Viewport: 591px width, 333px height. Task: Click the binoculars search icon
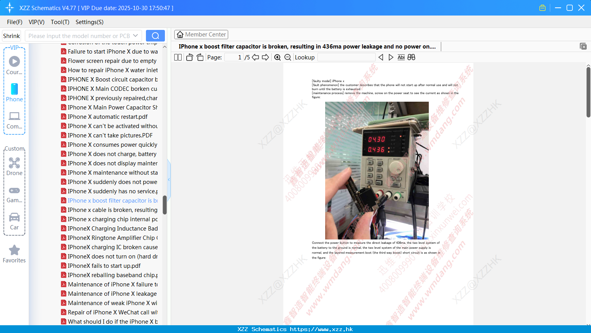click(x=411, y=57)
